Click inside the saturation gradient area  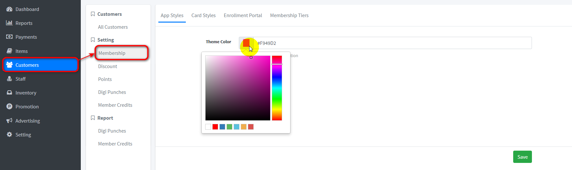[238, 88]
